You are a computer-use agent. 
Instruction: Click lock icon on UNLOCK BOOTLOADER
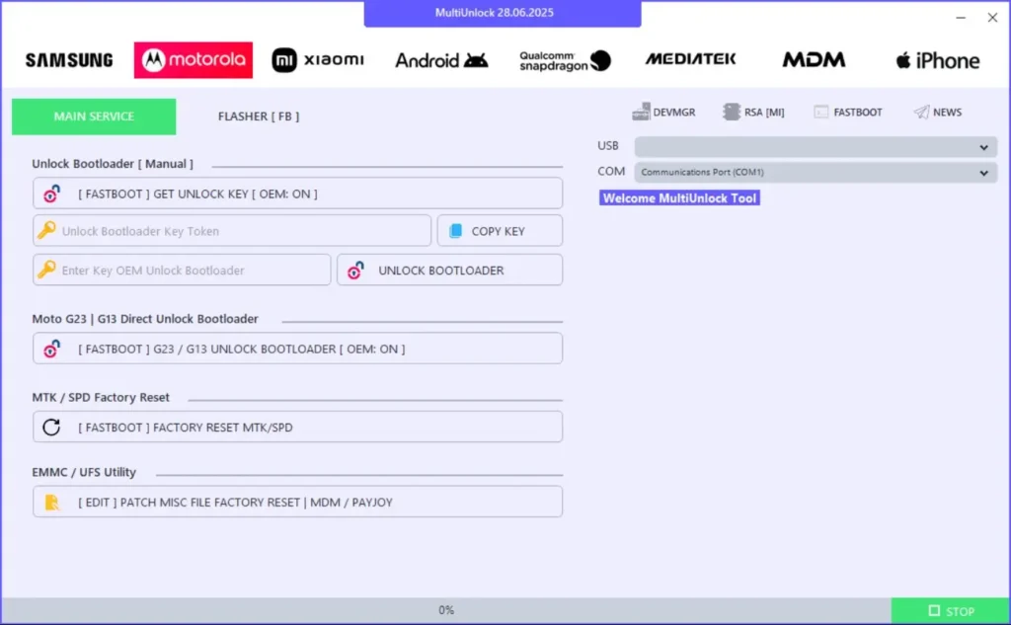(x=355, y=271)
